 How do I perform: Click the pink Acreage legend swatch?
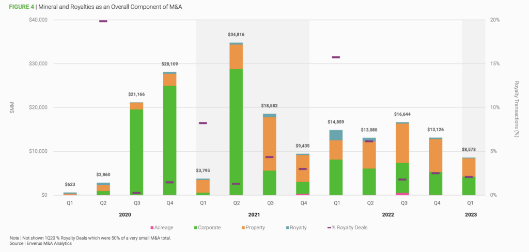[x=151, y=227]
